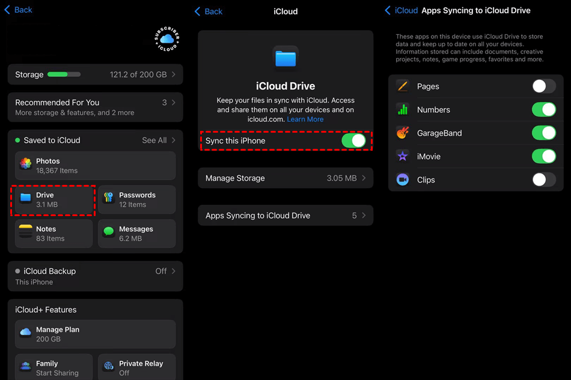Return to iCloud from Apps Syncing screen
571x380 pixels.
pyautogui.click(x=402, y=11)
